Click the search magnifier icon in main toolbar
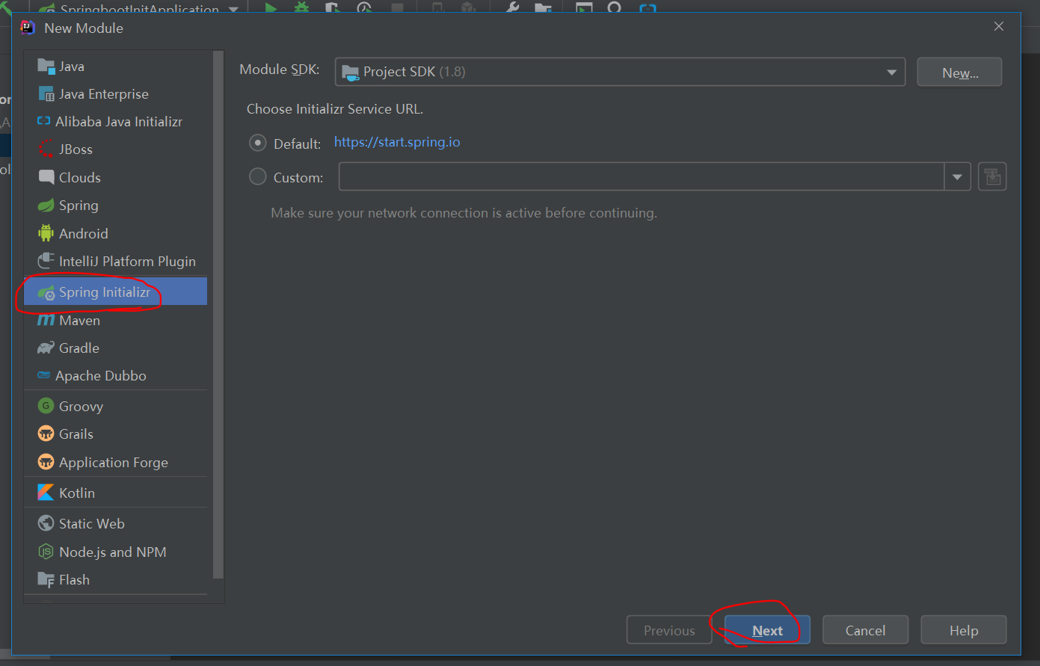This screenshot has width=1040, height=666. point(615,7)
